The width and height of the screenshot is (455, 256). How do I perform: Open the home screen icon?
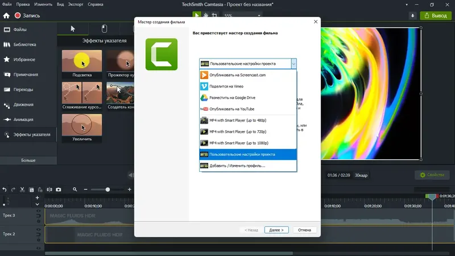(6, 16)
